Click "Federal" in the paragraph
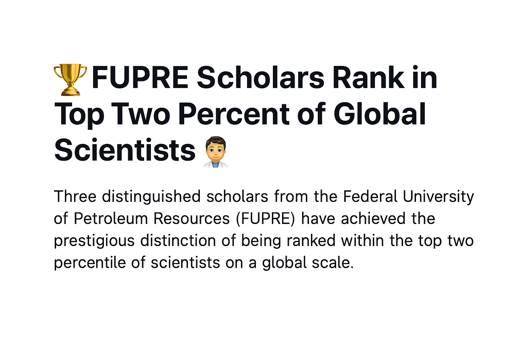This screenshot has height=348, width=522. coord(370,196)
